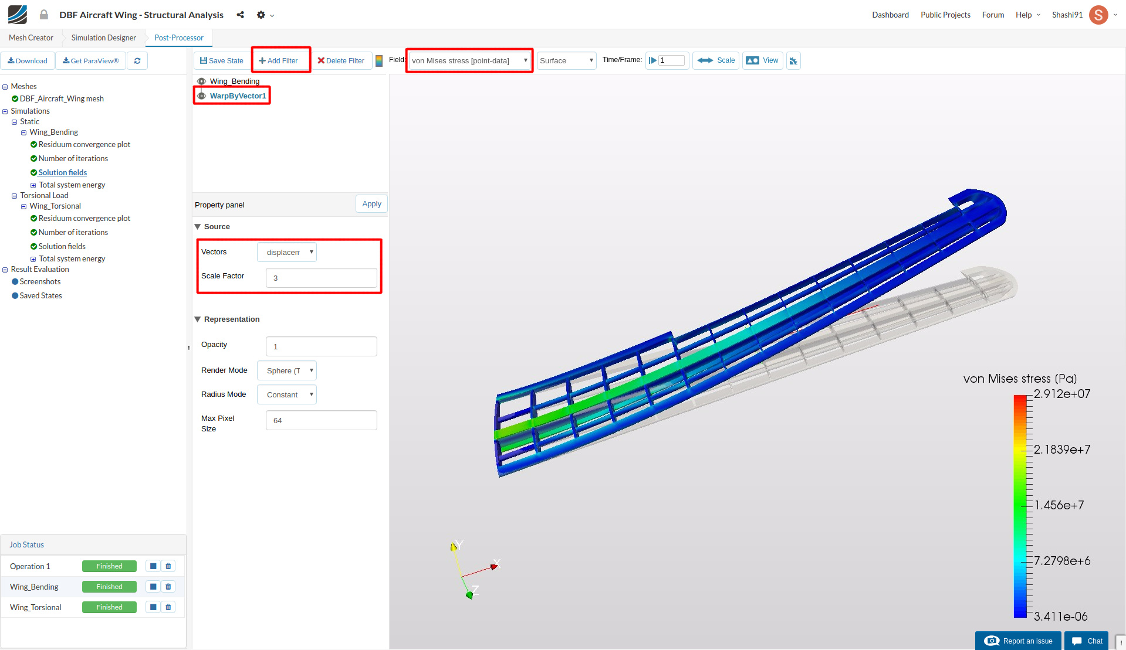Toggle visibility of WarpByVector1 filter
1126x650 pixels.
click(201, 96)
